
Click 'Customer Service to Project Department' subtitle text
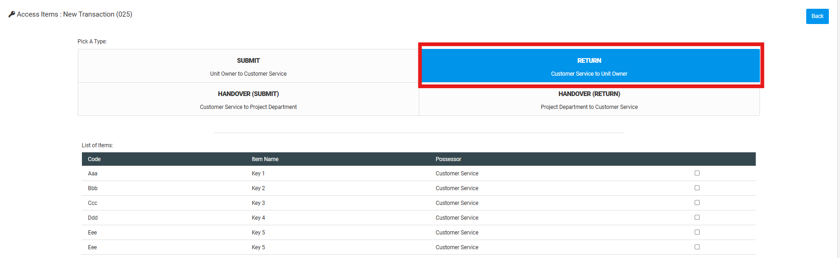pyautogui.click(x=248, y=107)
